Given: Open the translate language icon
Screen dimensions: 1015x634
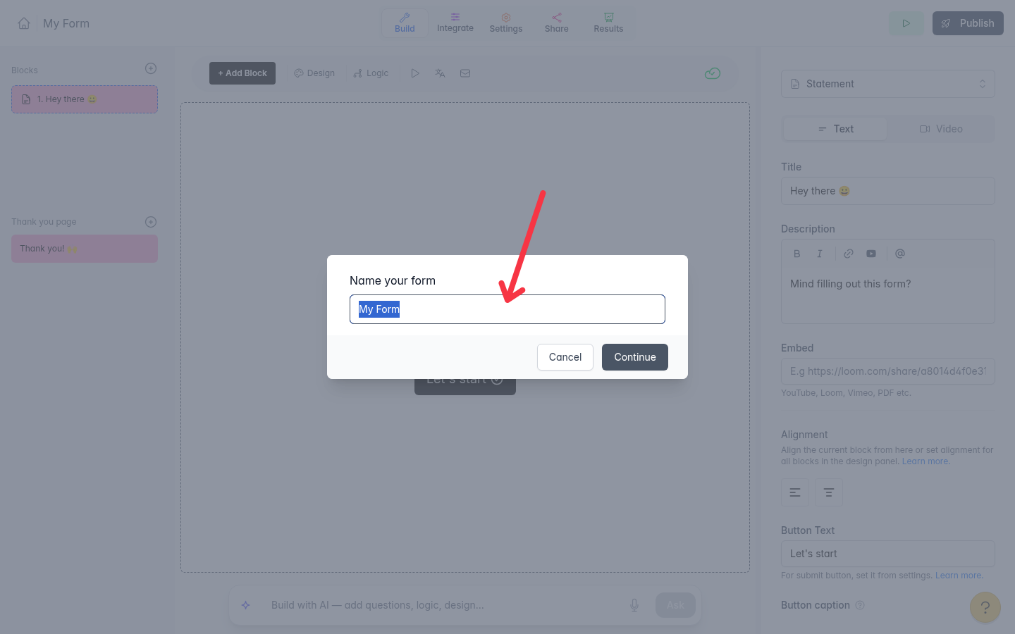Looking at the screenshot, I should 440,73.
